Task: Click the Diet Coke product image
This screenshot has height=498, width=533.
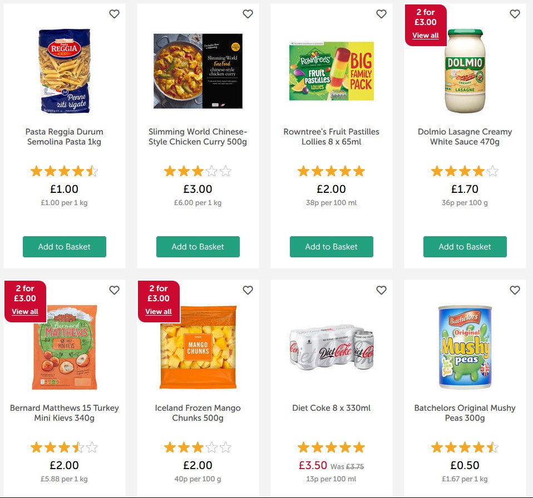Action: (332, 347)
